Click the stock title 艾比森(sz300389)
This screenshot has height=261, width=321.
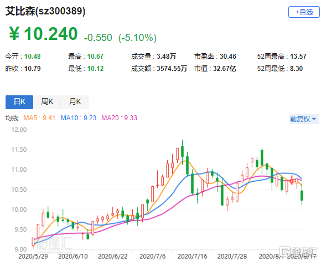pyautogui.click(x=45, y=11)
